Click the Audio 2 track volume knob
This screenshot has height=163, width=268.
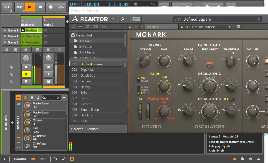(49, 58)
